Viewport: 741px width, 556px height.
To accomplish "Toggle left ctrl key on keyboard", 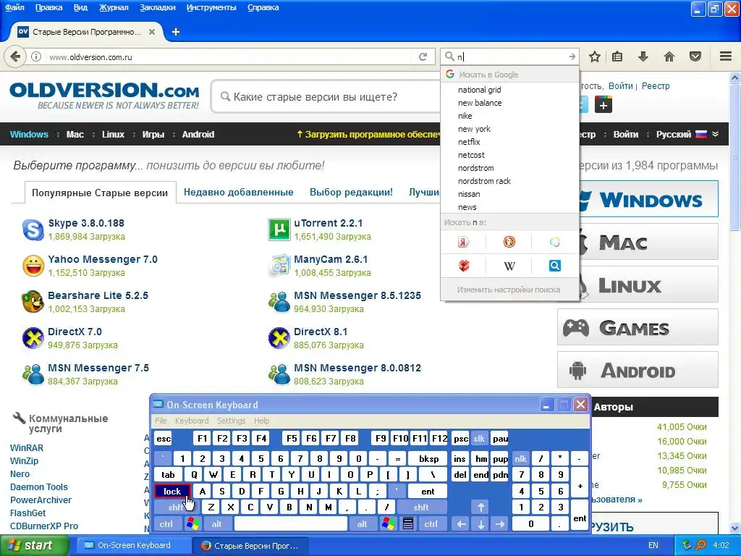I will point(166,524).
